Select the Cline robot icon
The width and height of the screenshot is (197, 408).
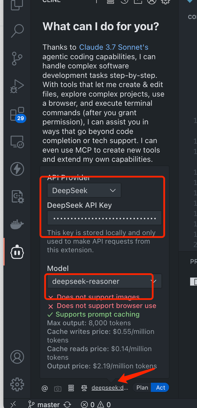[17, 252]
